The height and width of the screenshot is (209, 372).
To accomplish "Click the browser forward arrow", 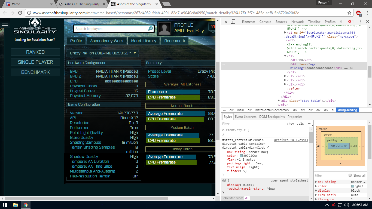I will [13, 13].
